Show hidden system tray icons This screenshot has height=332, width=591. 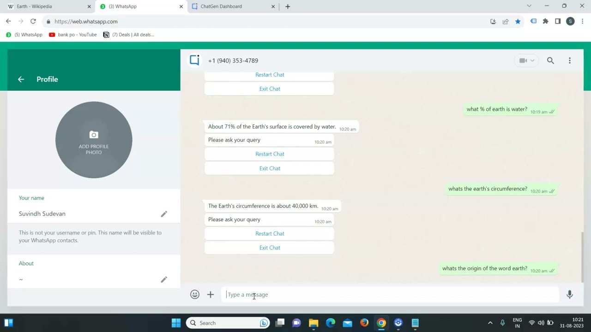pos(490,323)
